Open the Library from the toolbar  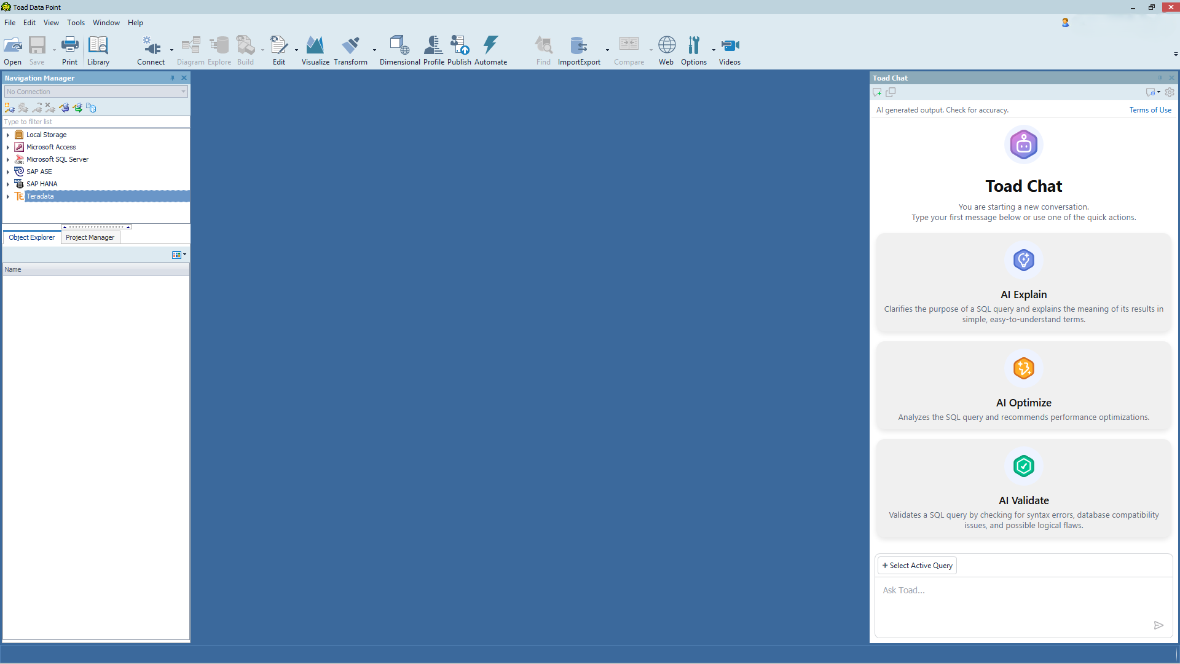pos(98,50)
